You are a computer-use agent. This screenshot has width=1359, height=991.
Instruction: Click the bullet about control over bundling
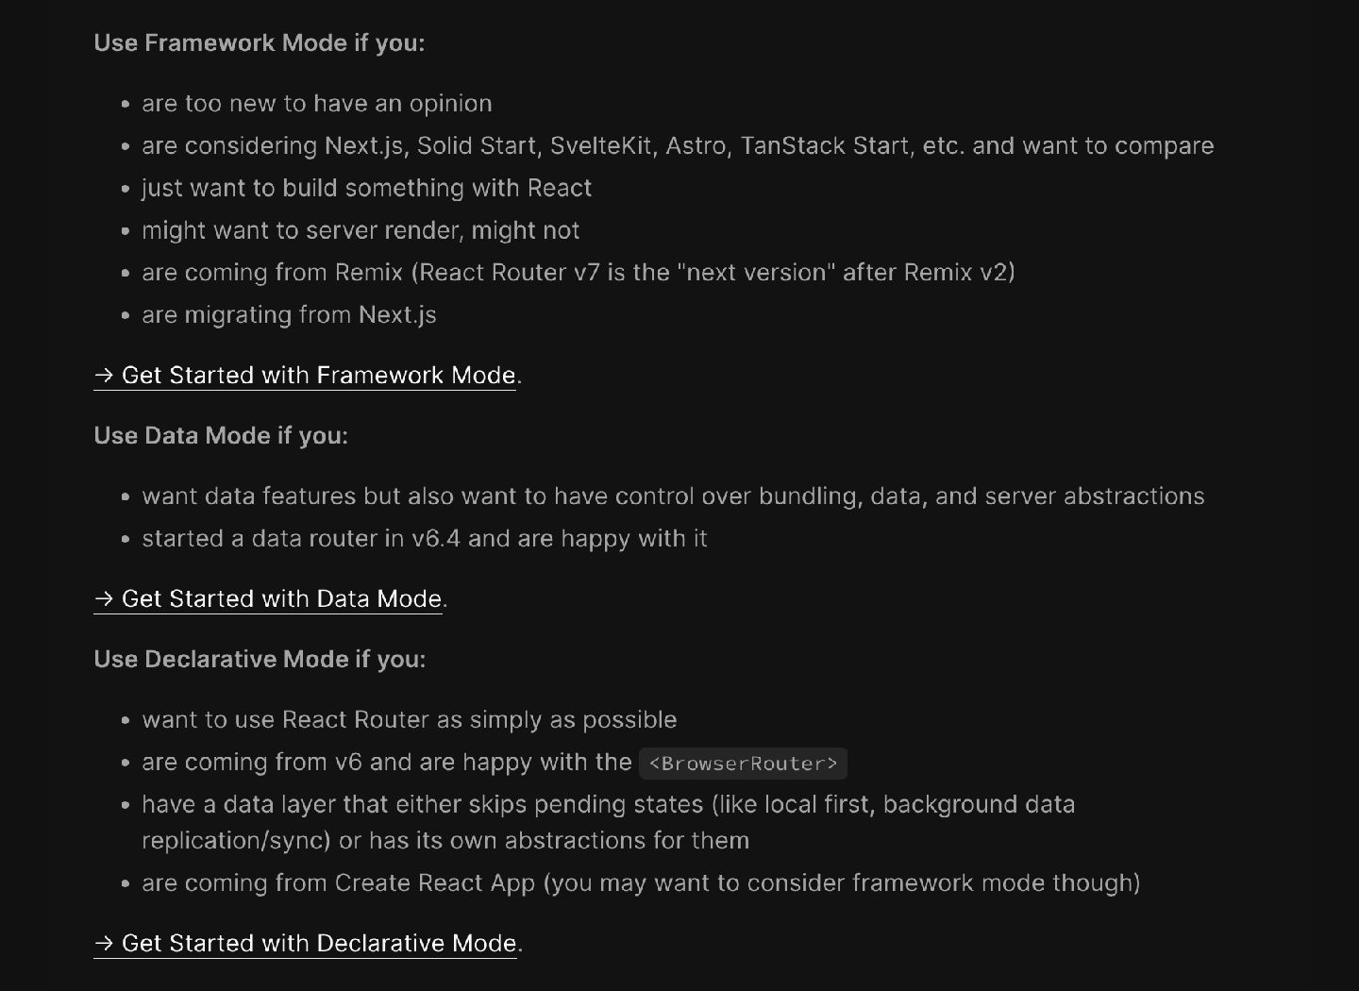tap(673, 496)
